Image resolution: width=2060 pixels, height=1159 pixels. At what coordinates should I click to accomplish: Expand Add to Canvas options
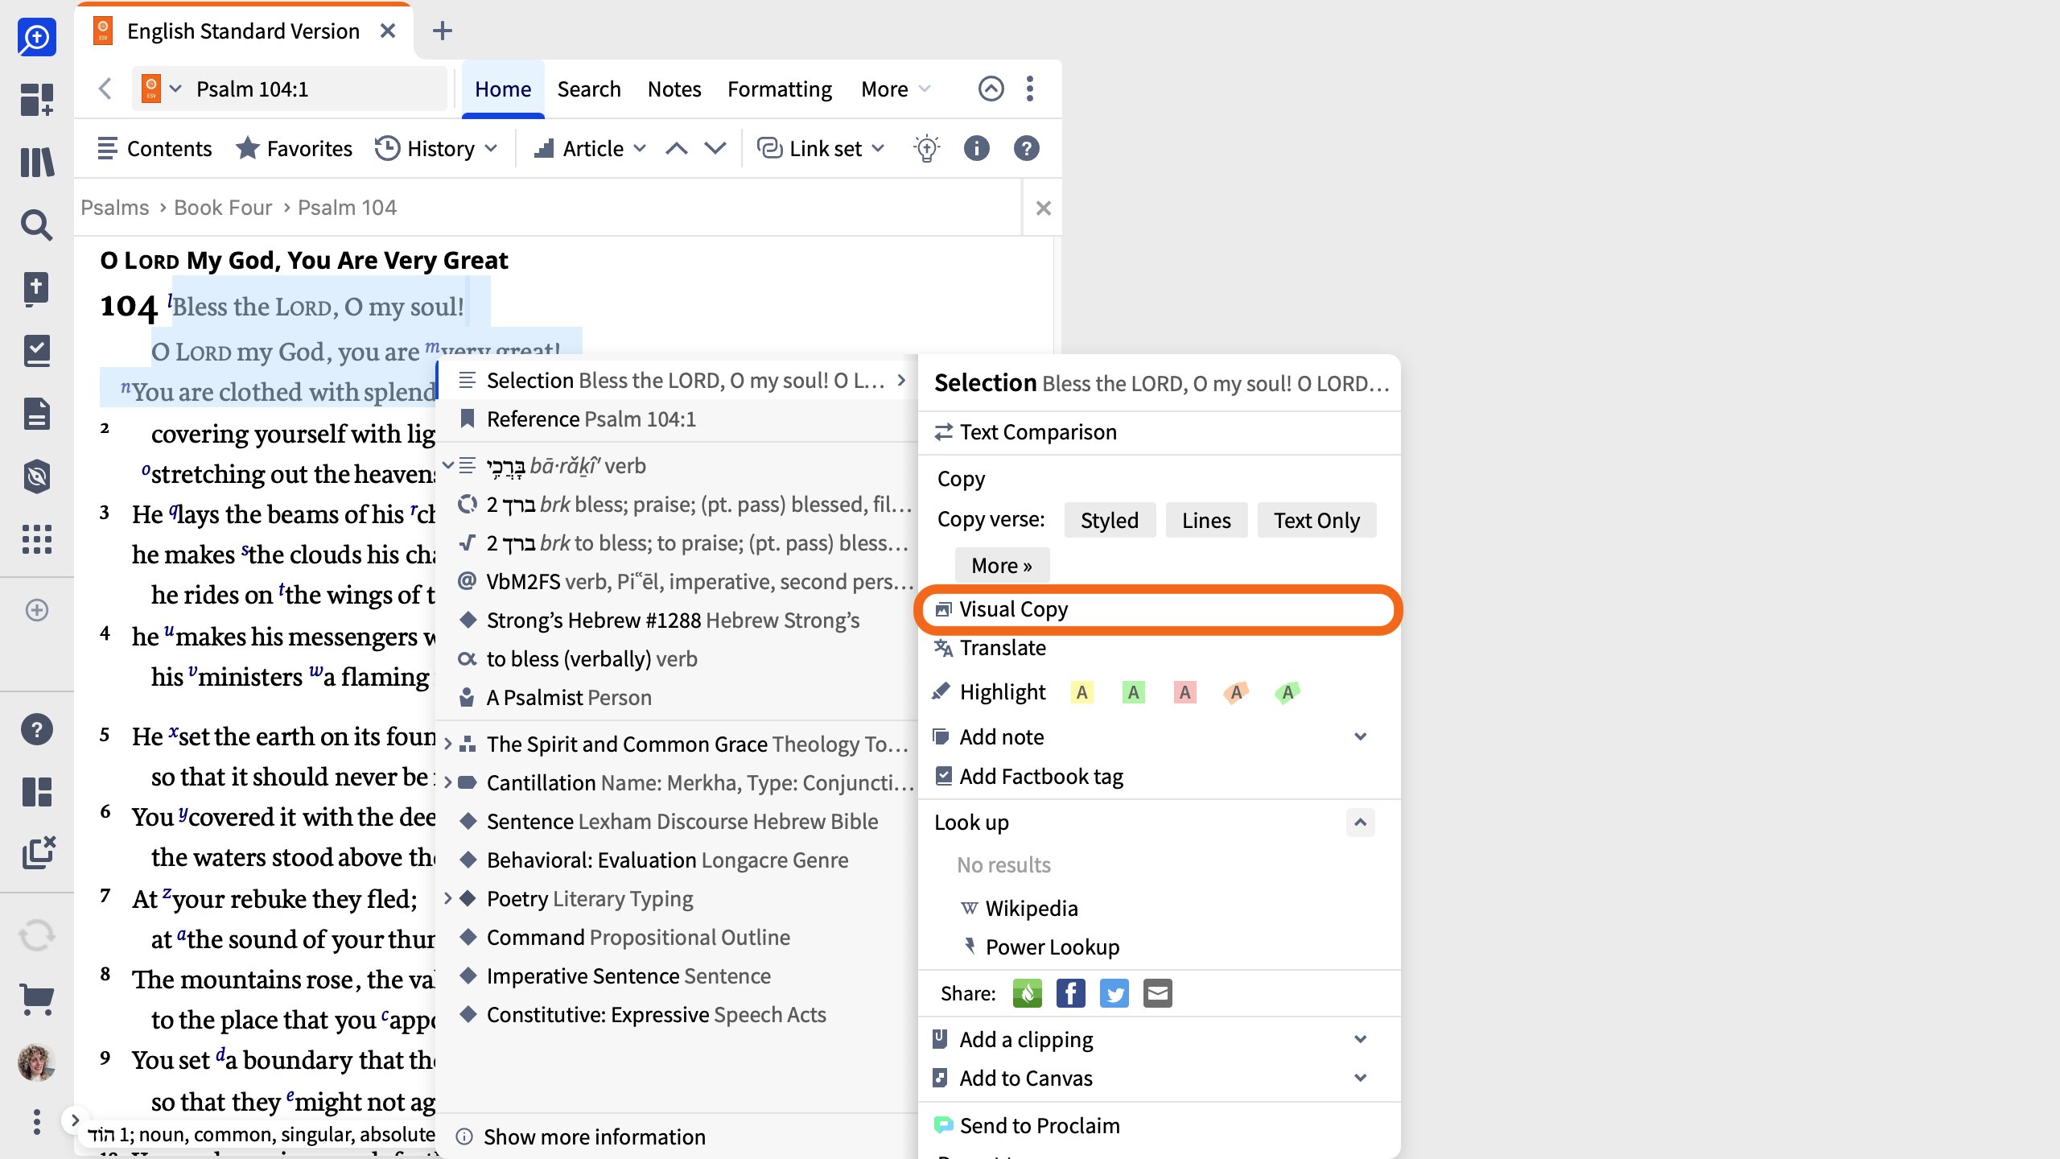[x=1360, y=1079]
